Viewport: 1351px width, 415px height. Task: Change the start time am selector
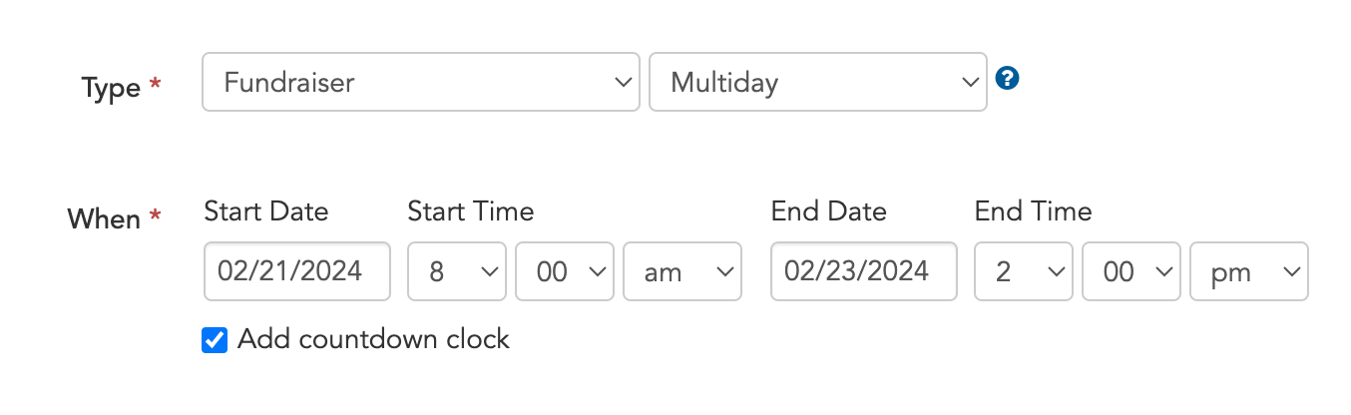tap(682, 271)
